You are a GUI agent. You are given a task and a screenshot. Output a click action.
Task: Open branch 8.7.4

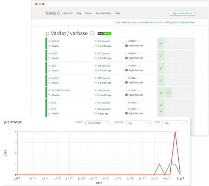coord(54,109)
